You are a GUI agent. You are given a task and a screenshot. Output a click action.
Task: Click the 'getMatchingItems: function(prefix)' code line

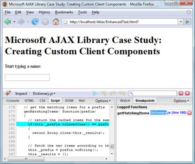[x=60, y=112]
